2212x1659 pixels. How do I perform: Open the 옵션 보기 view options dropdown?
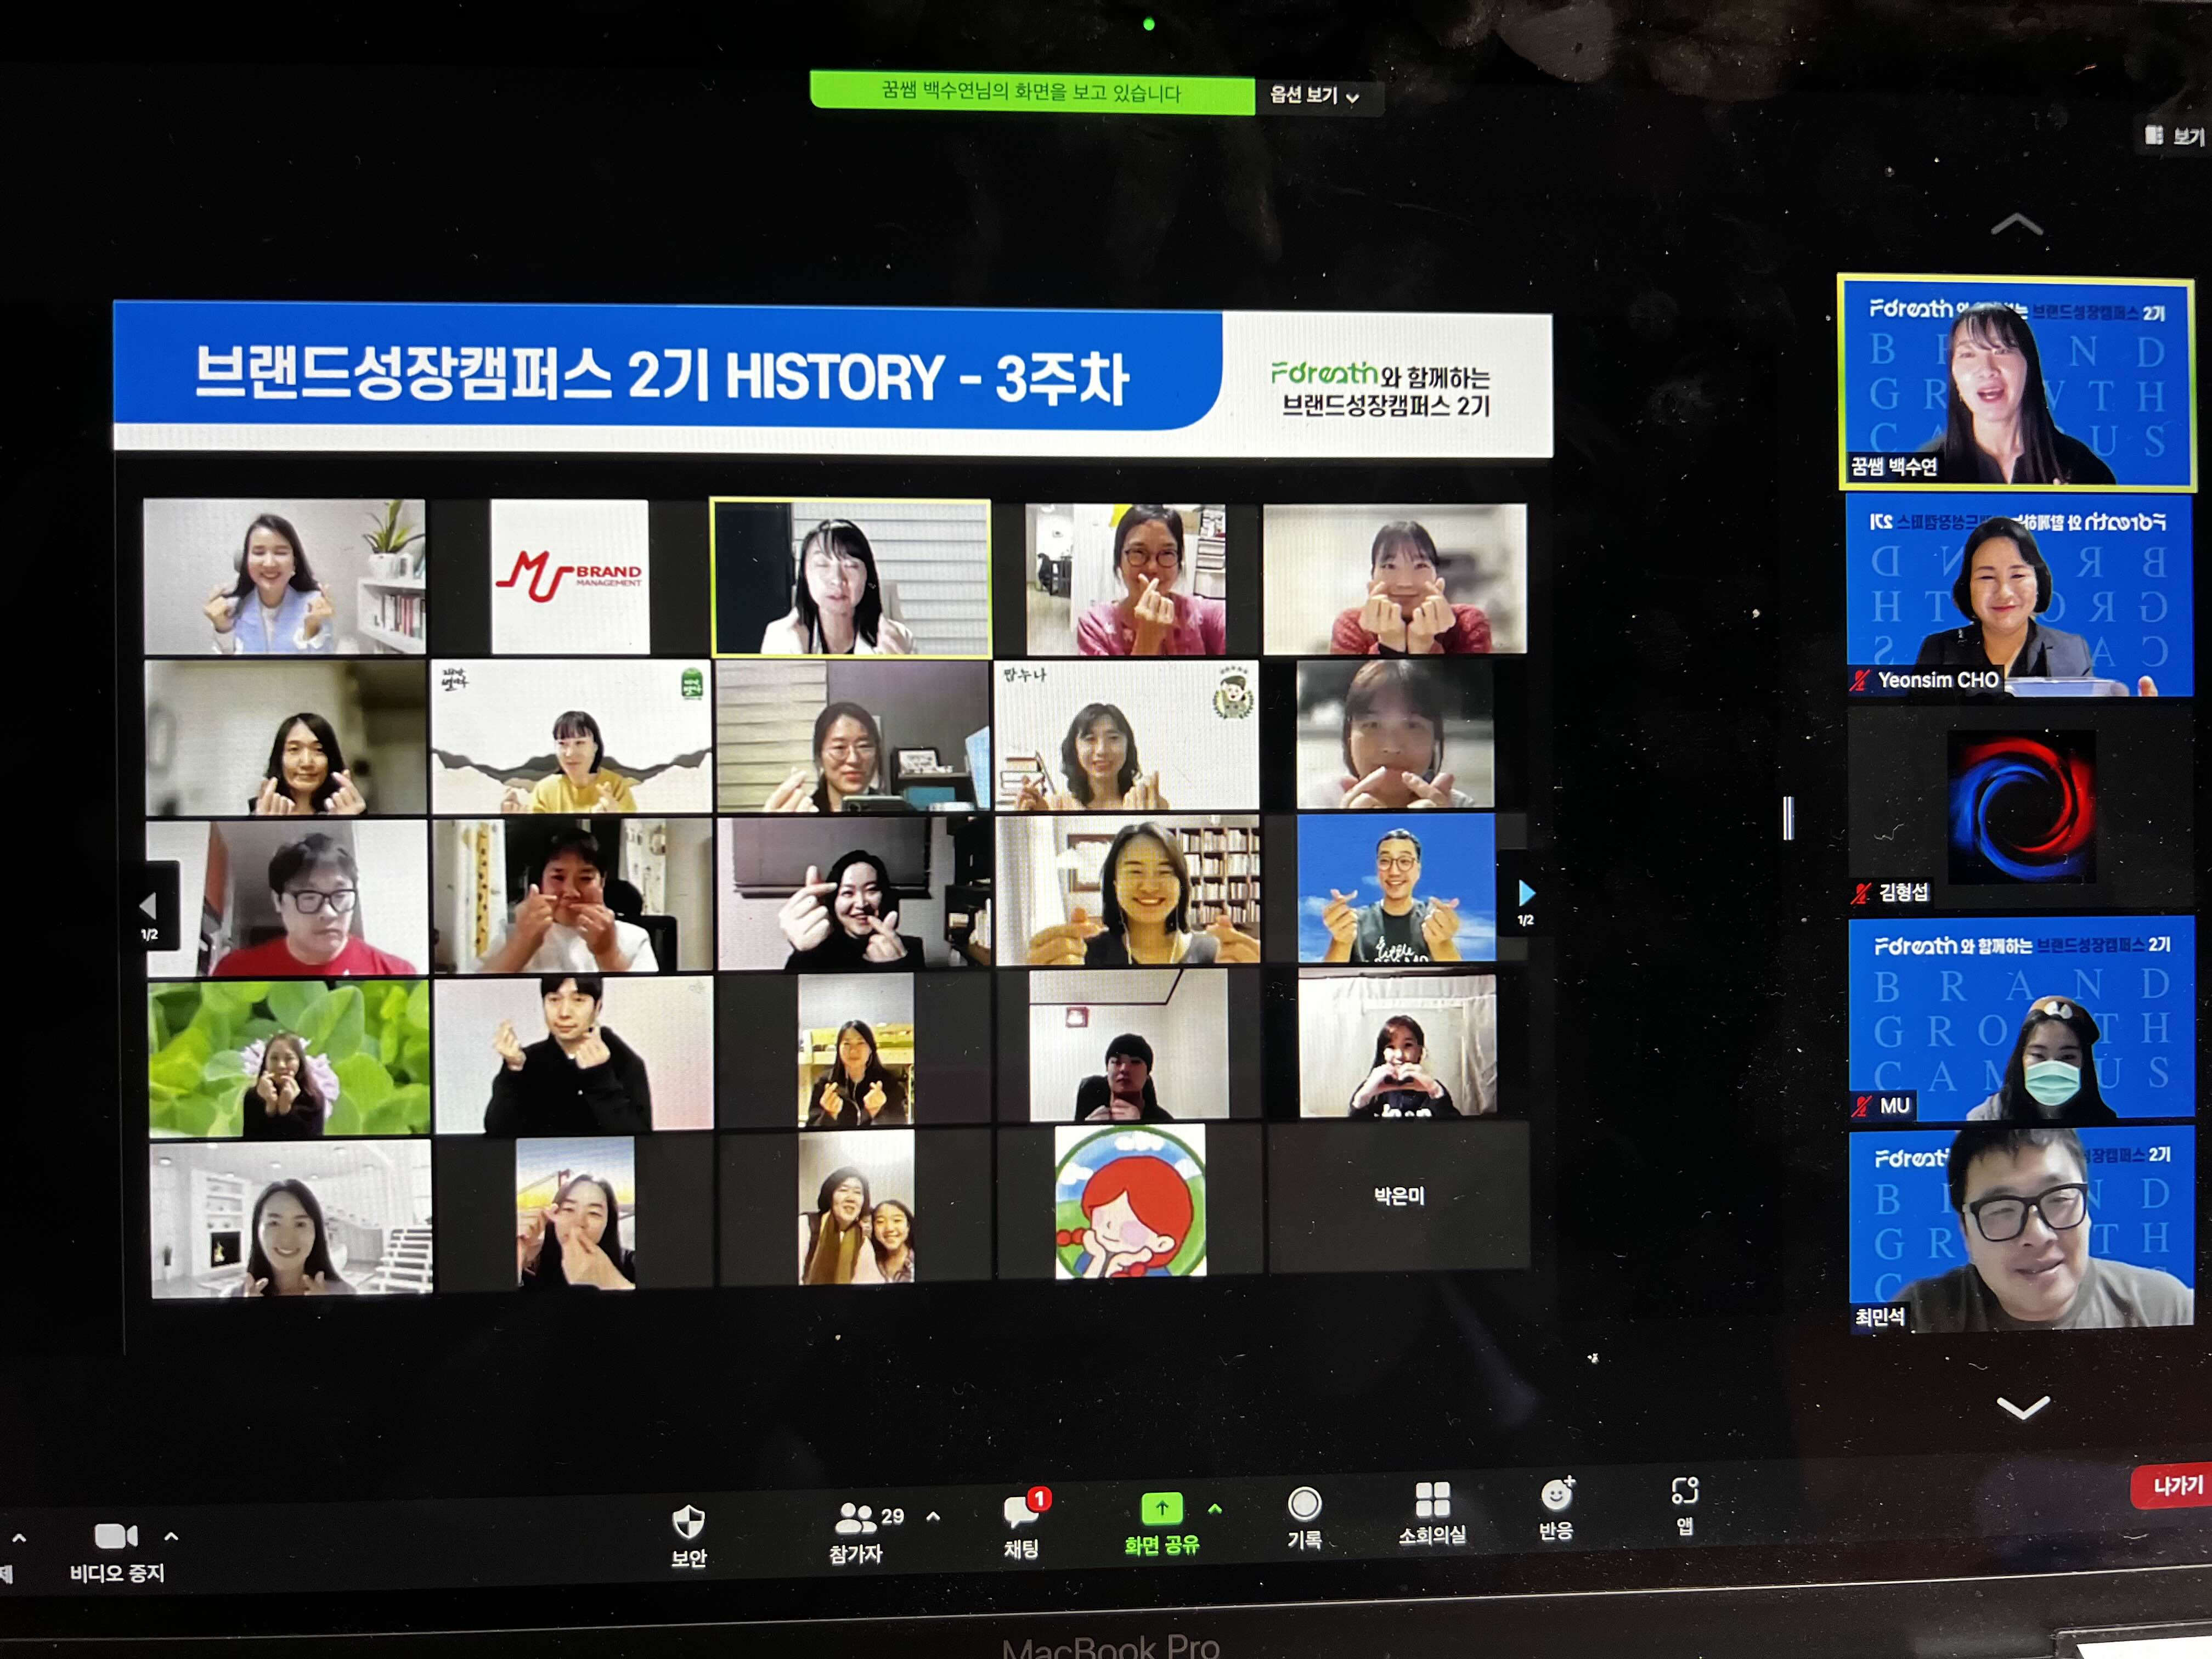[x=1314, y=96]
